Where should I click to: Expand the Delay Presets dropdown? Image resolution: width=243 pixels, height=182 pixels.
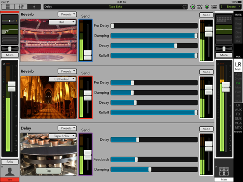pos(67,128)
